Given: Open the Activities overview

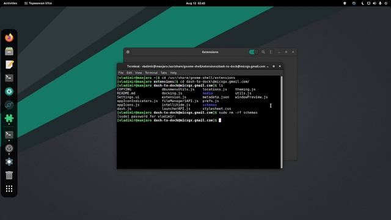Looking at the screenshot, I should pyautogui.click(x=10, y=3).
